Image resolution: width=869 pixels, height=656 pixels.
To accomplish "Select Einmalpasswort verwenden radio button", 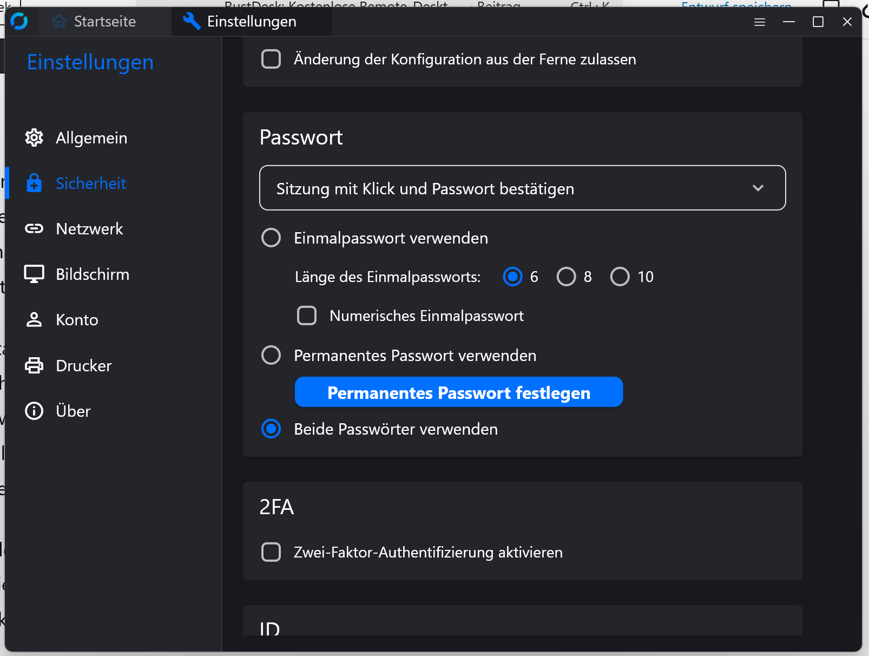I will point(271,238).
